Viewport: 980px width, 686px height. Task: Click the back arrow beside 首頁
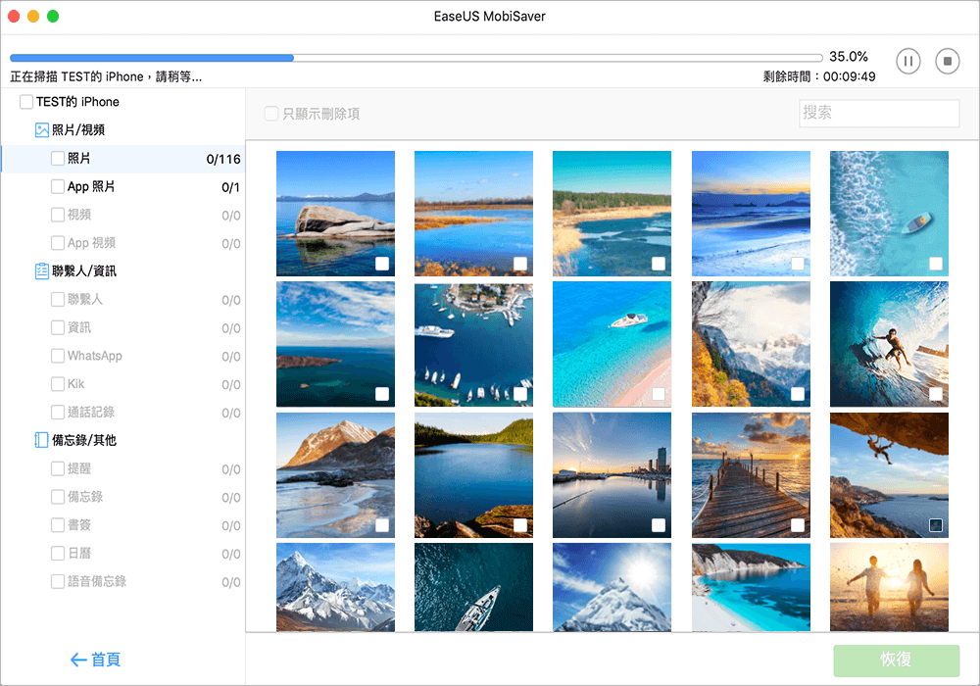78,660
